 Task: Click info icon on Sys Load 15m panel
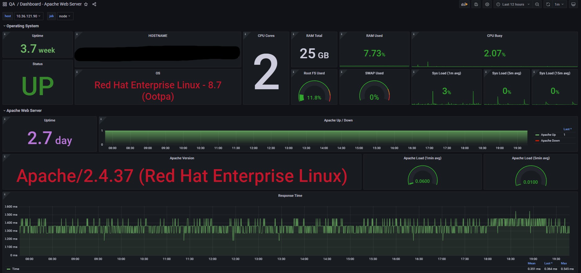(x=534, y=72)
